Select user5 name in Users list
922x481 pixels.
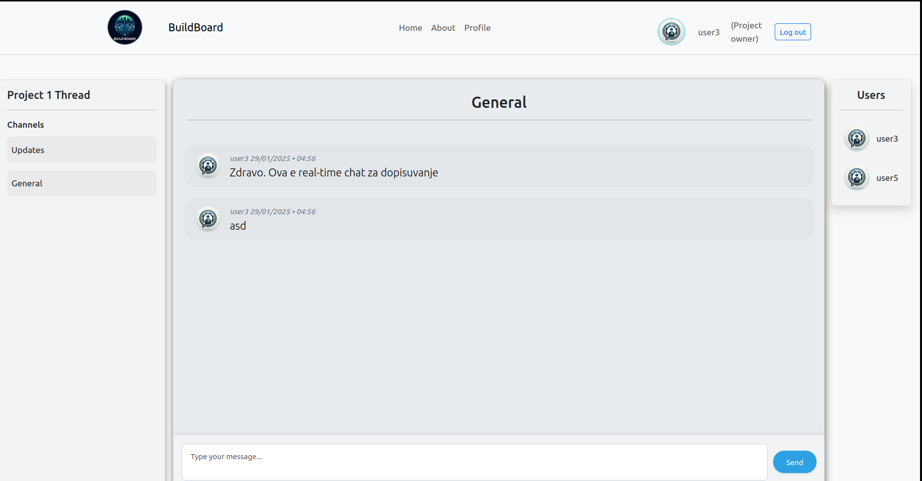887,178
